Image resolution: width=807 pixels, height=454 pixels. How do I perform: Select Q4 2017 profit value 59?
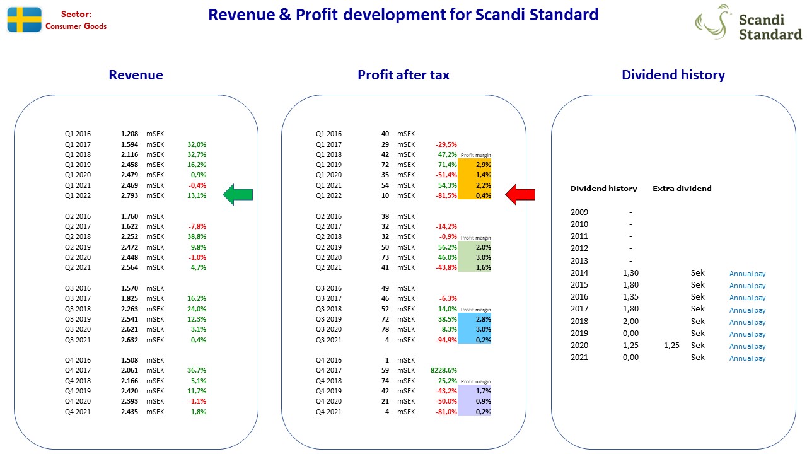pyautogui.click(x=385, y=371)
